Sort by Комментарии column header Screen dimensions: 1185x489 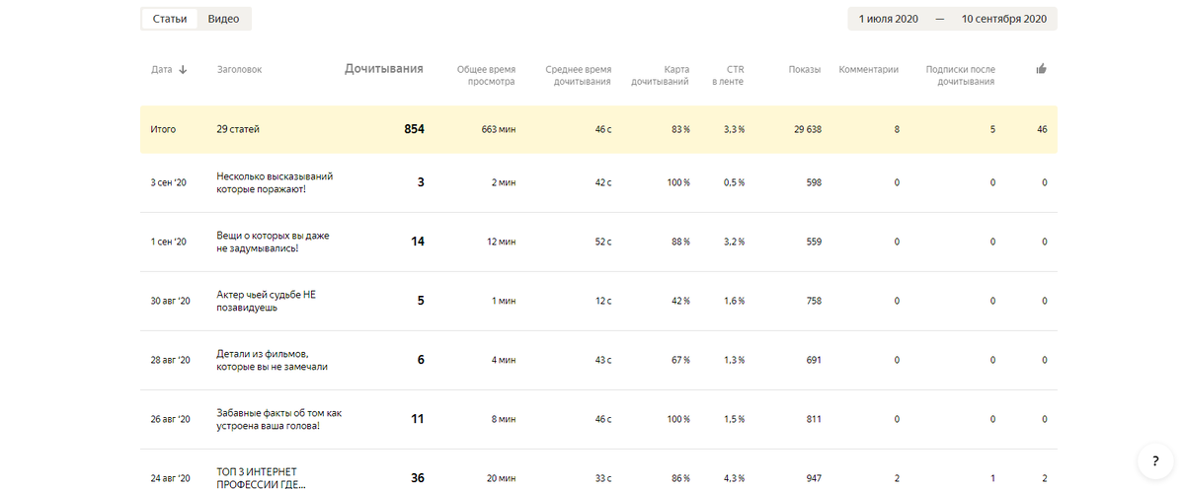[868, 69]
